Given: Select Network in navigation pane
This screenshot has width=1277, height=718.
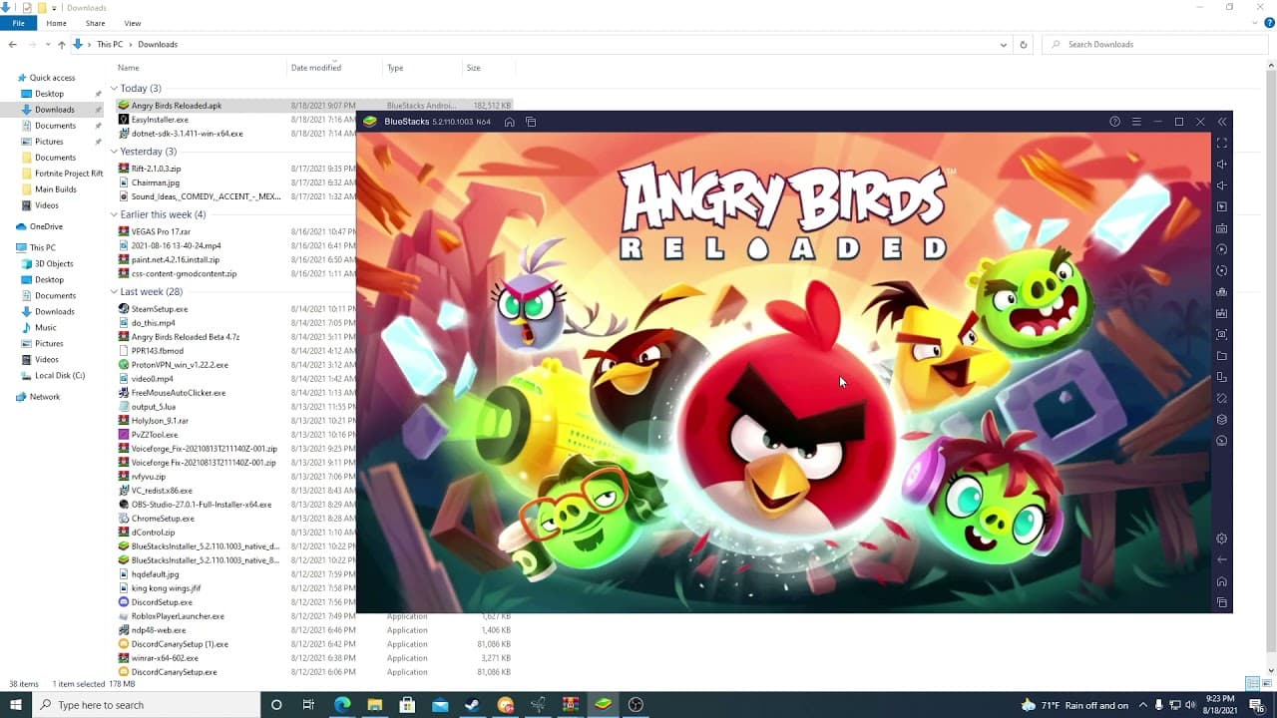Looking at the screenshot, I should pyautogui.click(x=45, y=397).
